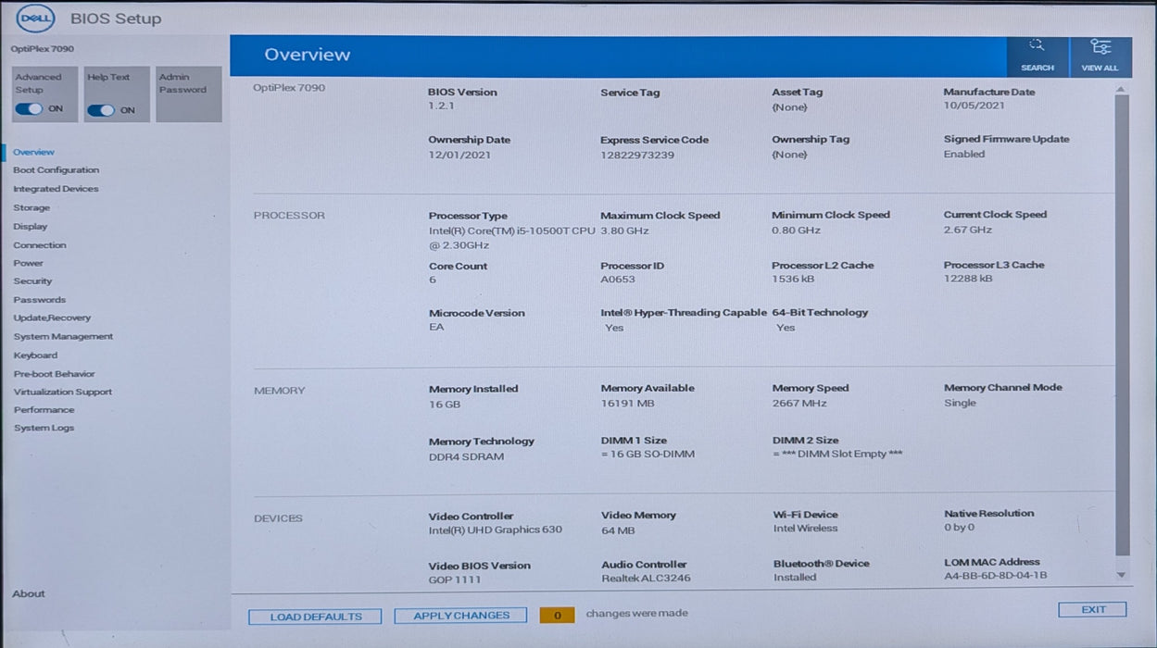Go to Storage settings
Viewport: 1157px width, 648px height.
[x=31, y=208]
